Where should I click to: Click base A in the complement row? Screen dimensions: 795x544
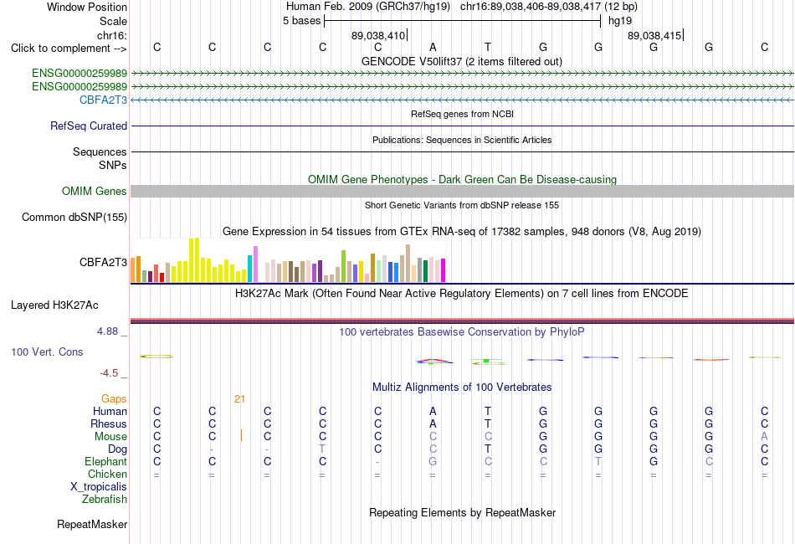433,47
